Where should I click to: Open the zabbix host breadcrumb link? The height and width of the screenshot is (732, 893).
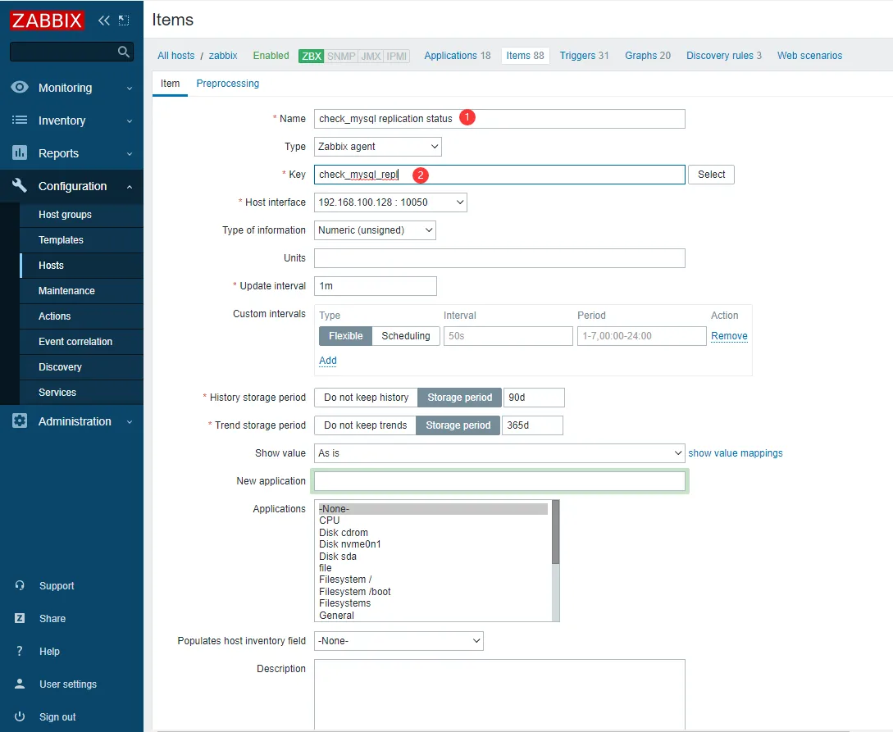pyautogui.click(x=223, y=55)
